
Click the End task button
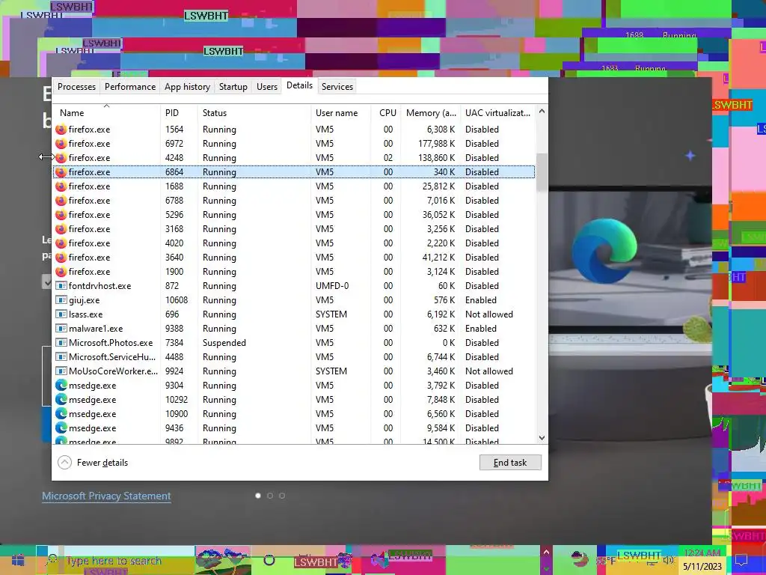[510, 463]
